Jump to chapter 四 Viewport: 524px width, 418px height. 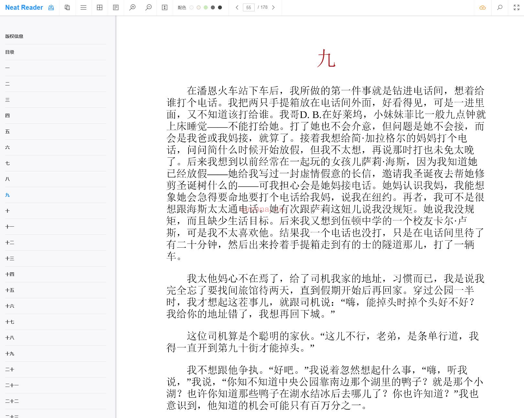point(56,116)
